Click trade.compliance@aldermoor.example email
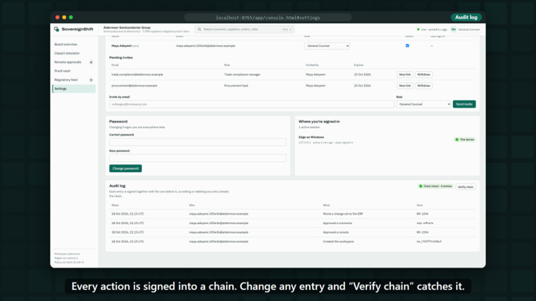The image size is (536, 301). point(137,74)
